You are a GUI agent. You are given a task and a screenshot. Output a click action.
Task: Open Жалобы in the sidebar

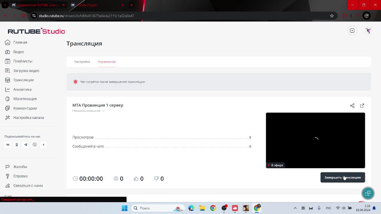(16, 167)
